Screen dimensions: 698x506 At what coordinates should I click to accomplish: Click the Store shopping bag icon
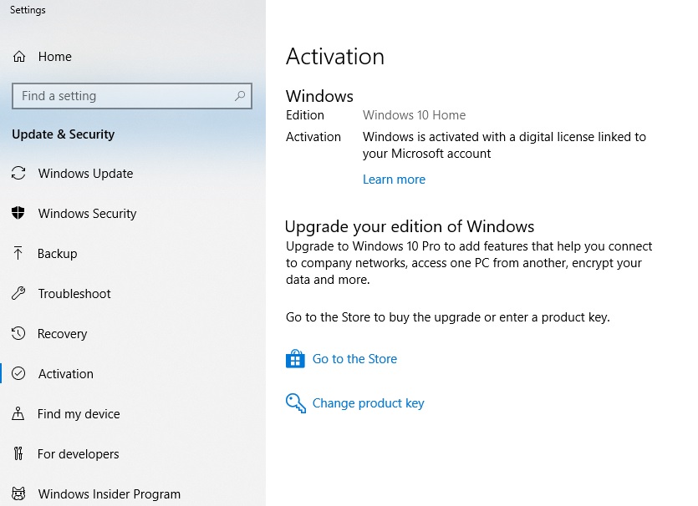[x=295, y=359]
